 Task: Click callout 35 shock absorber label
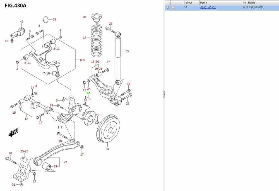tap(127, 51)
